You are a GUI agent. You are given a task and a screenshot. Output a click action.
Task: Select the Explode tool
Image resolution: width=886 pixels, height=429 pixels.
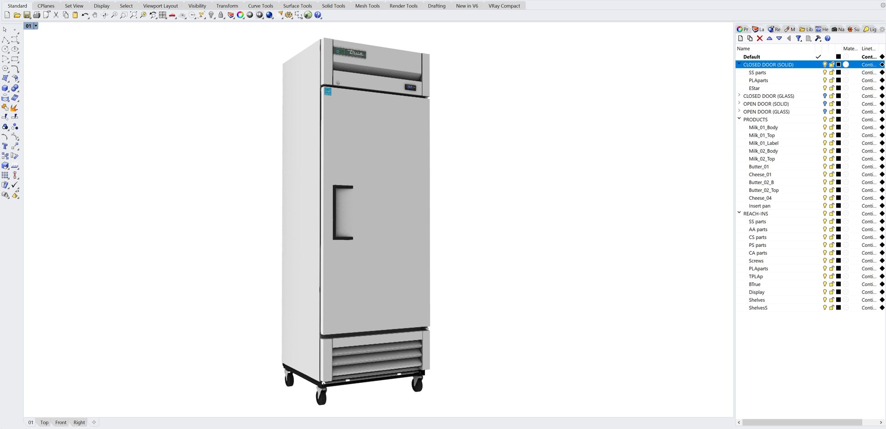pyautogui.click(x=15, y=107)
